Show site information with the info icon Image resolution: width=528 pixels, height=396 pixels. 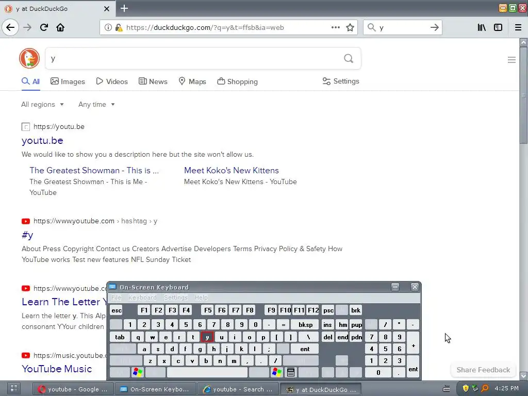108,27
